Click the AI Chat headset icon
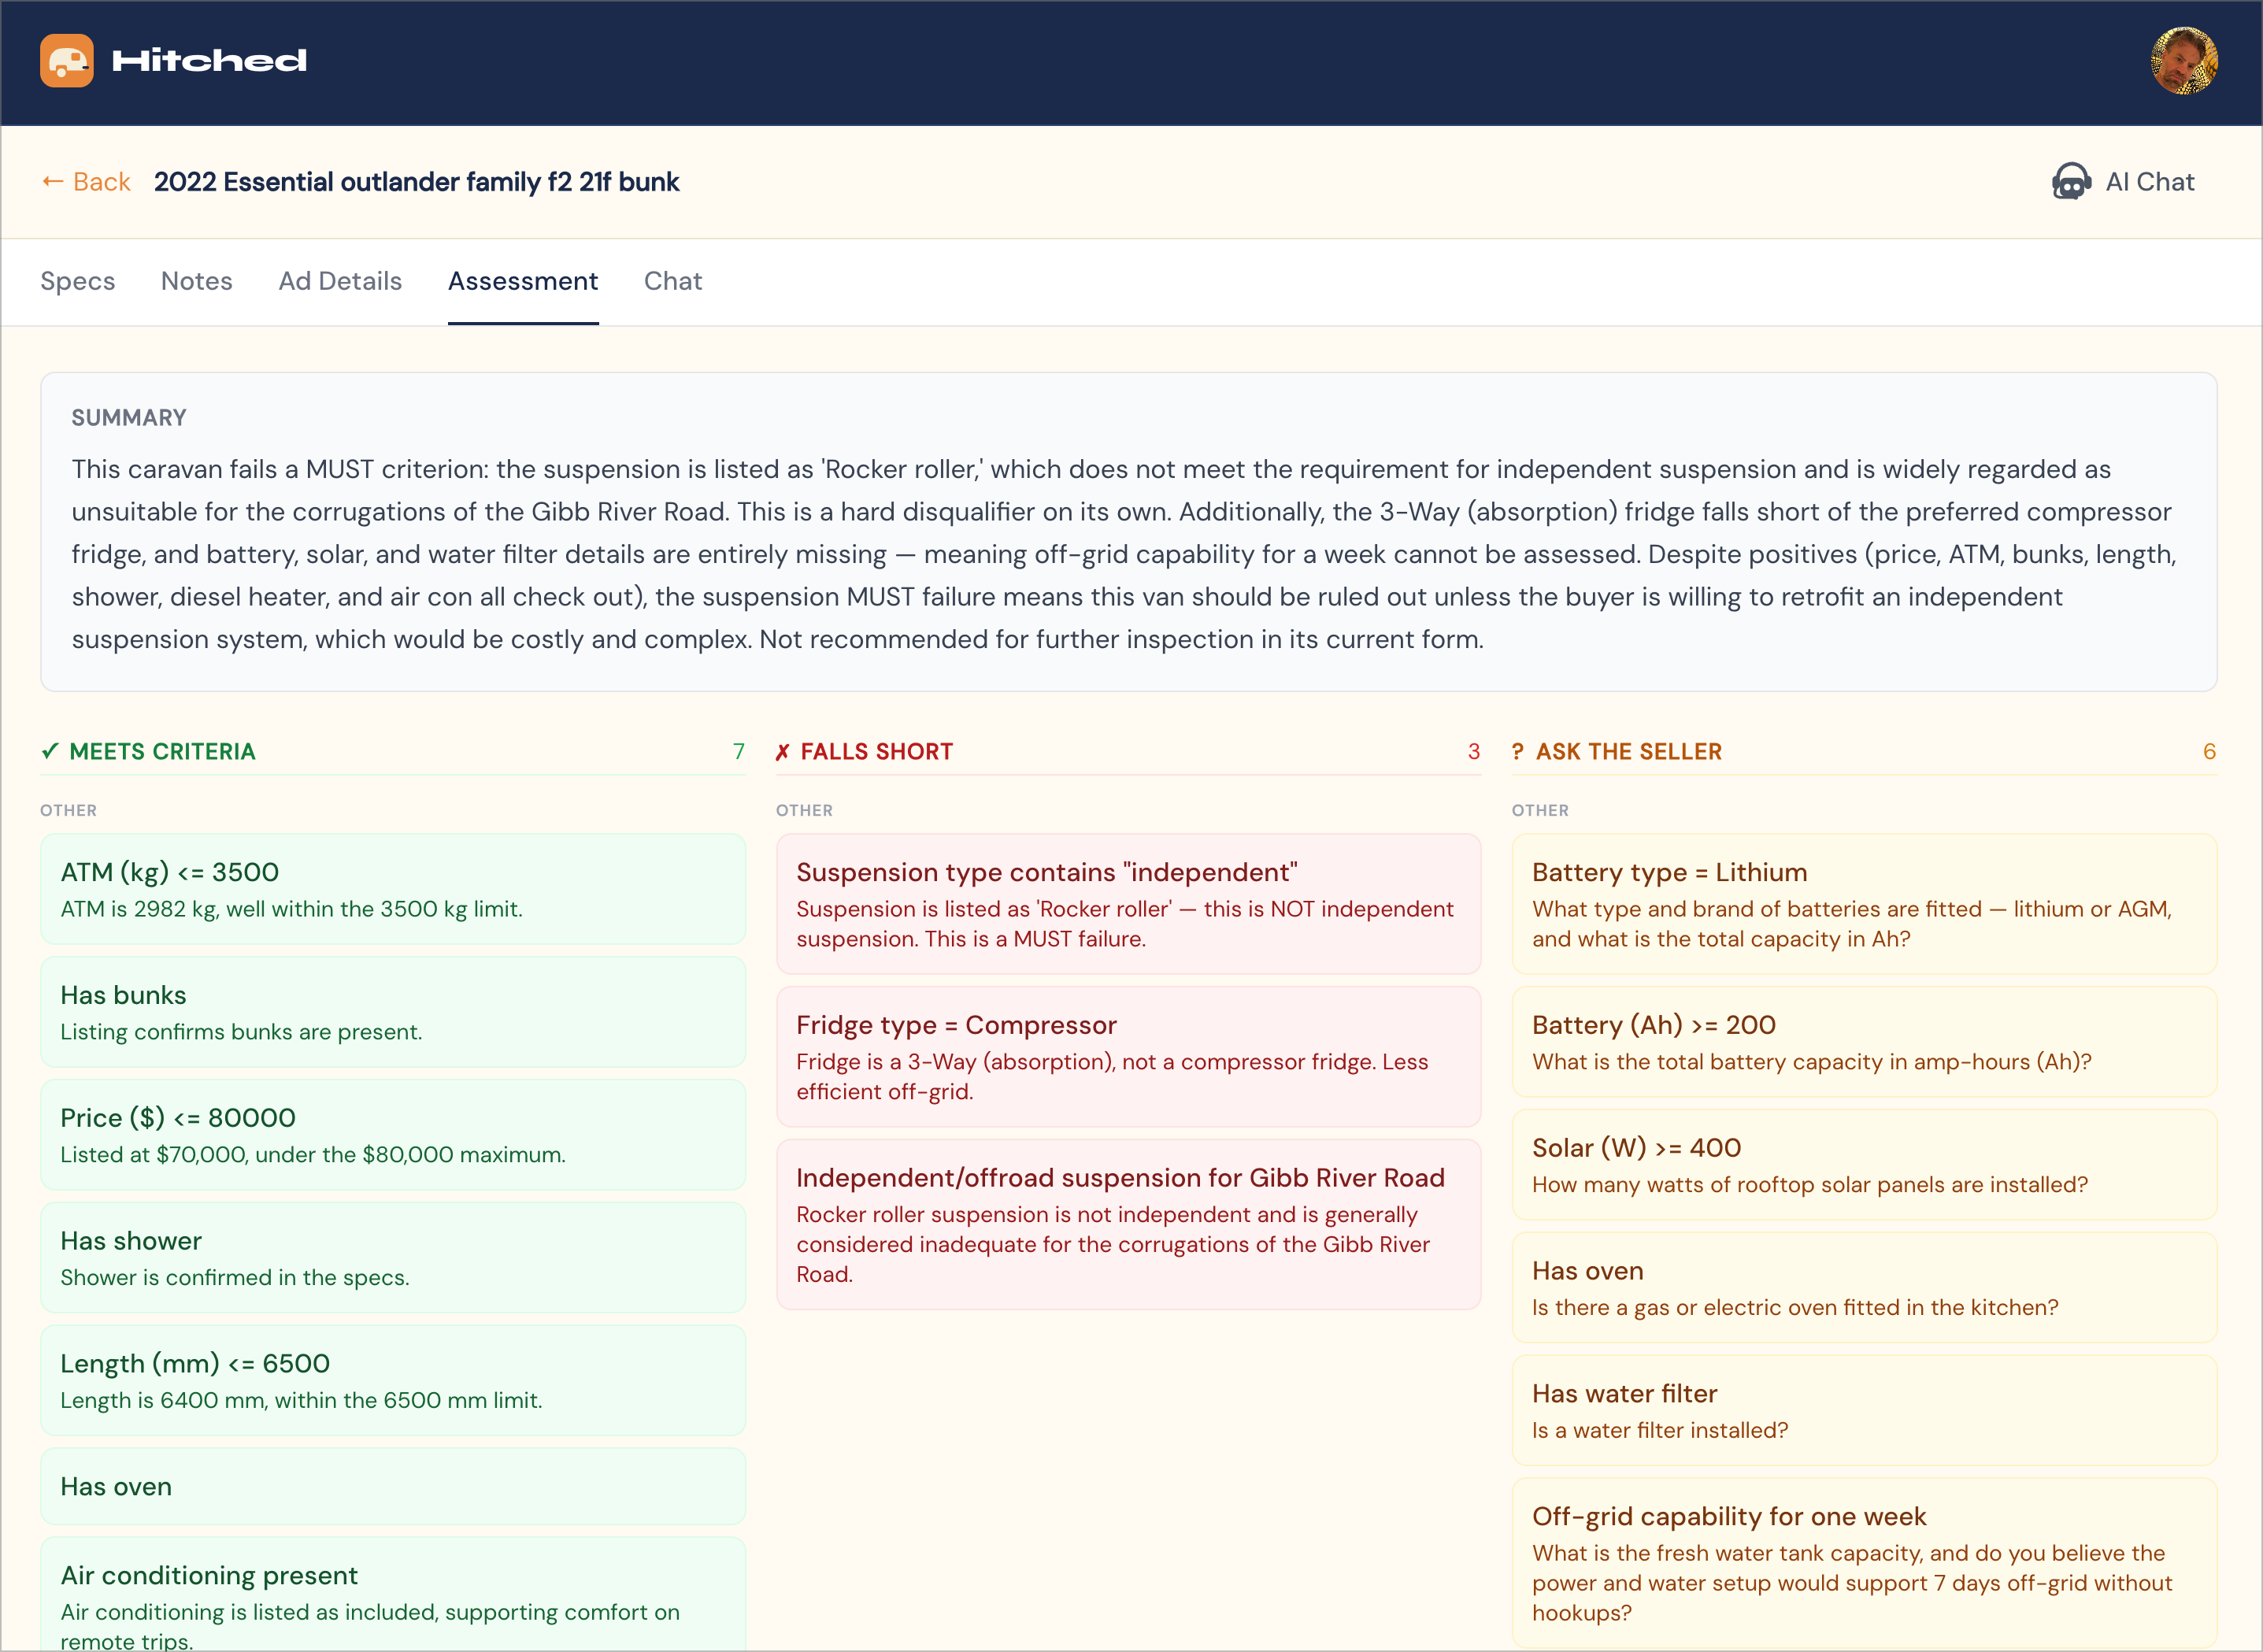The width and height of the screenshot is (2263, 1652). 2071,182
